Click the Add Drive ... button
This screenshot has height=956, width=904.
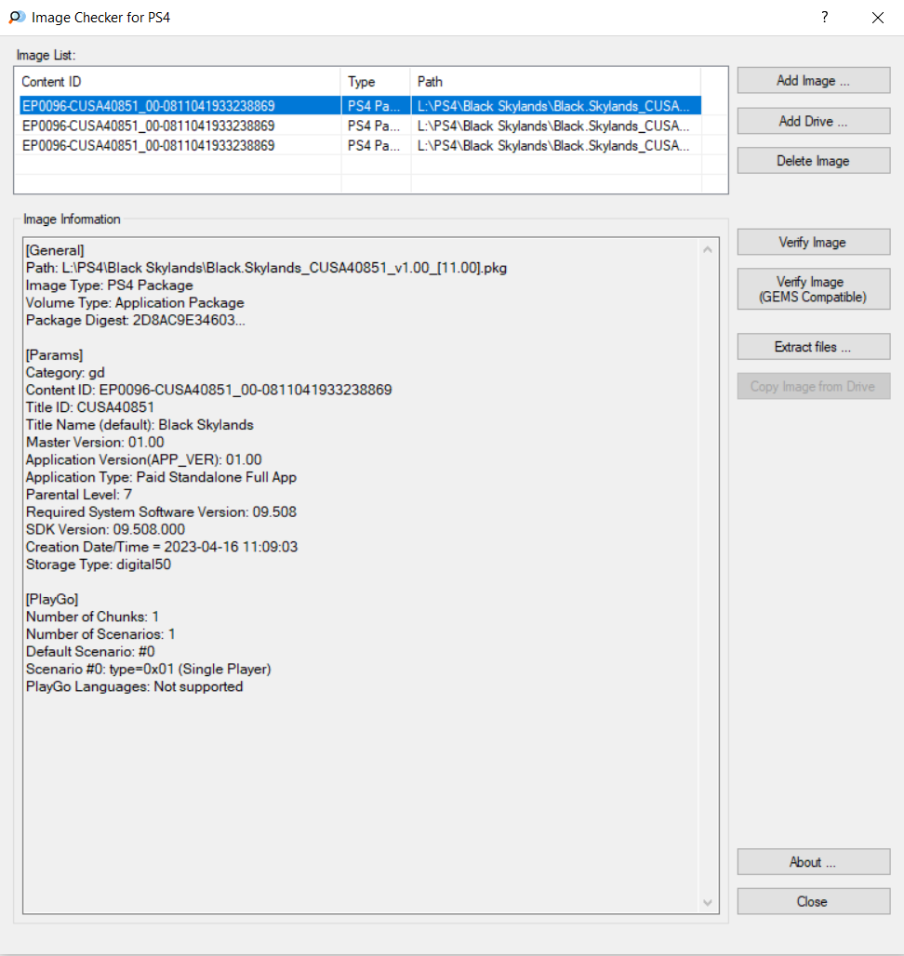point(813,121)
